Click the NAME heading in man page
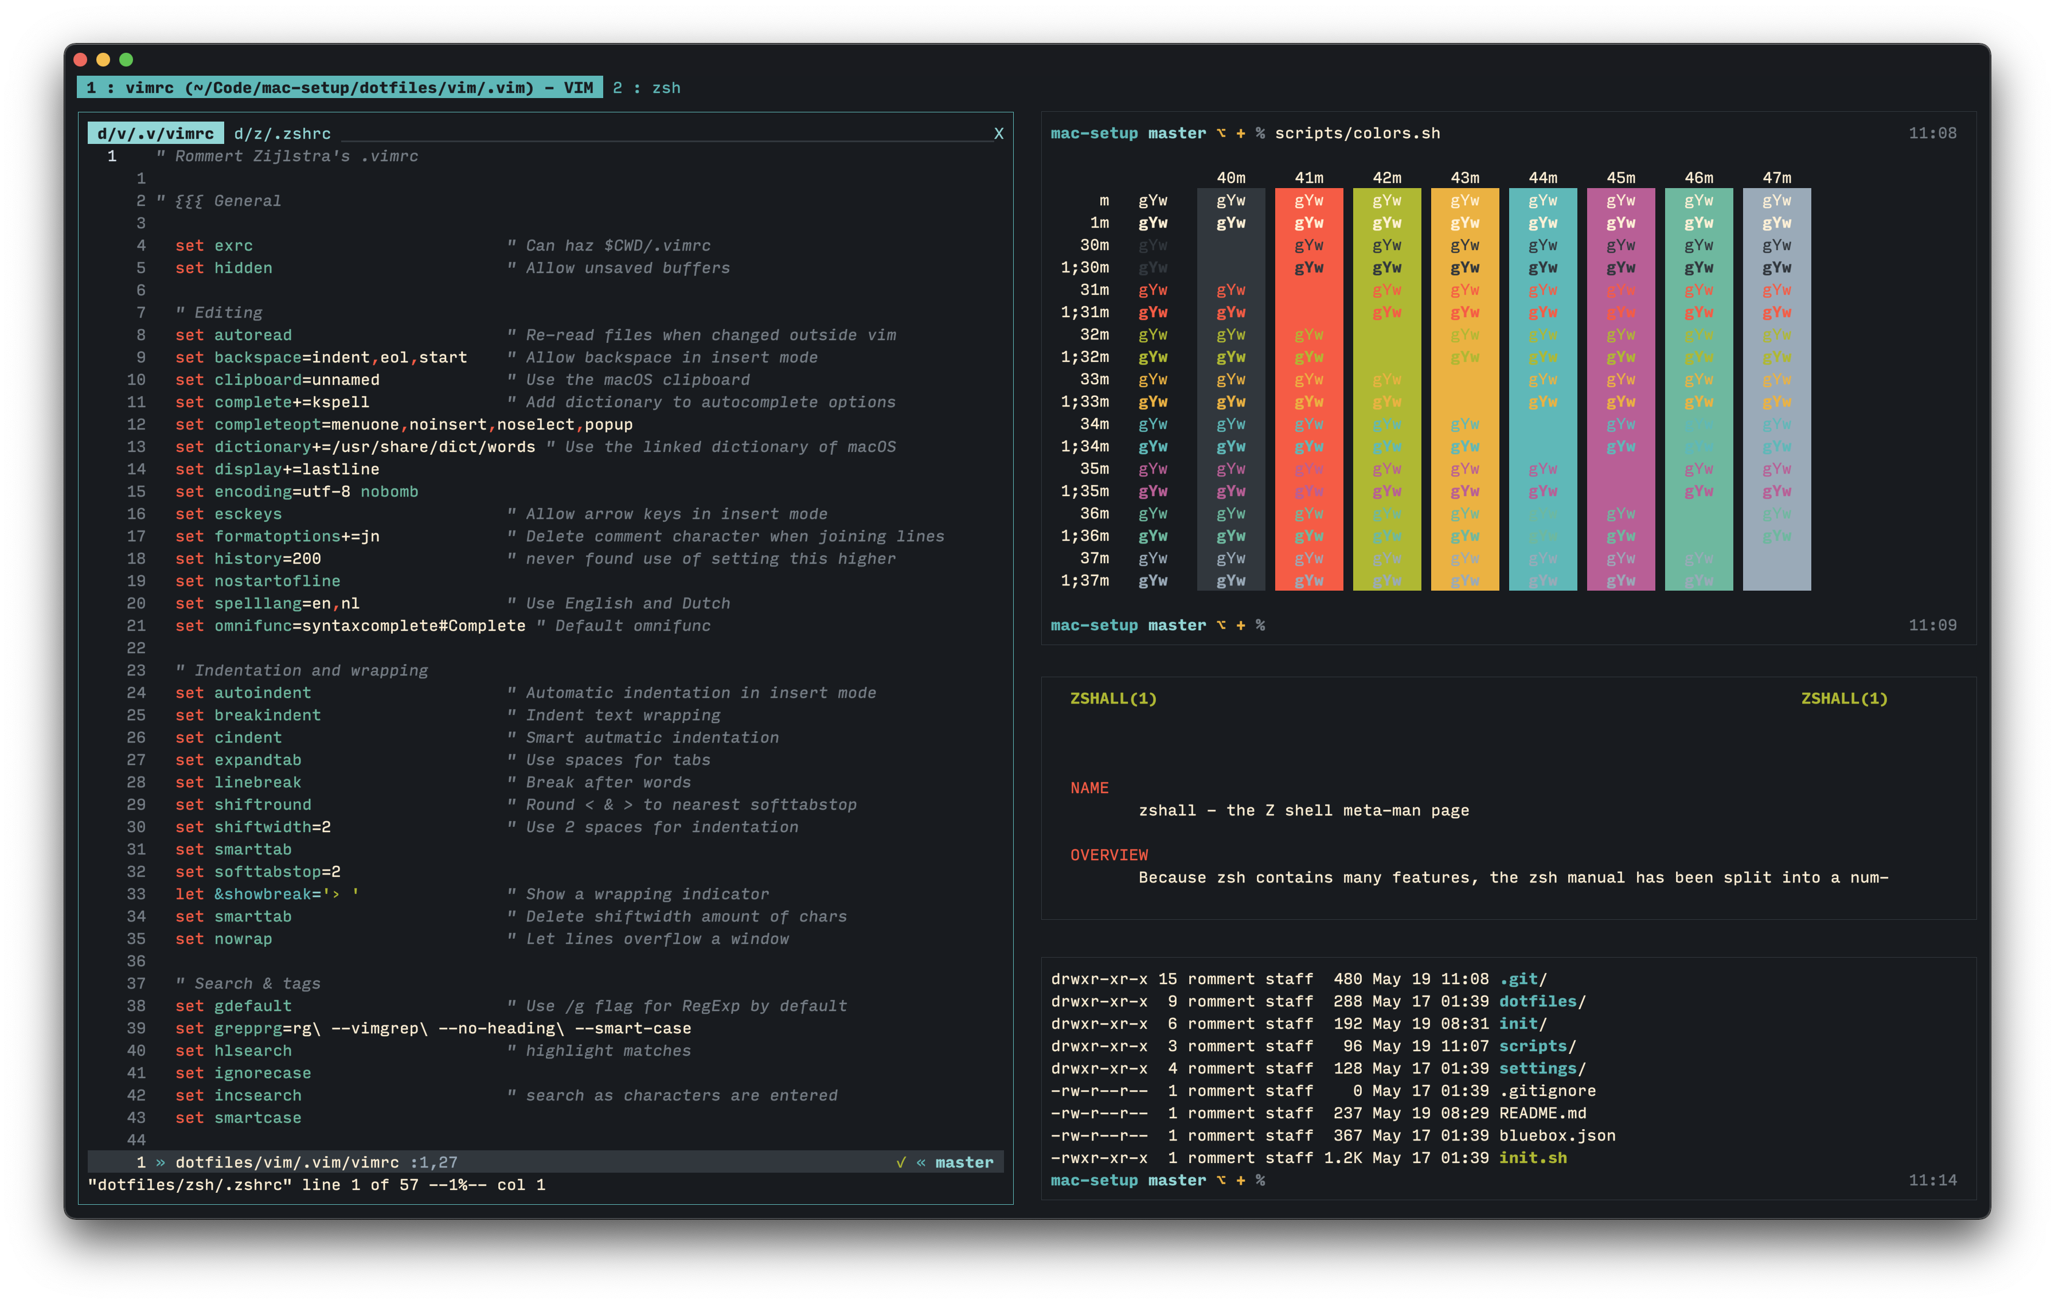 pyautogui.click(x=1089, y=788)
